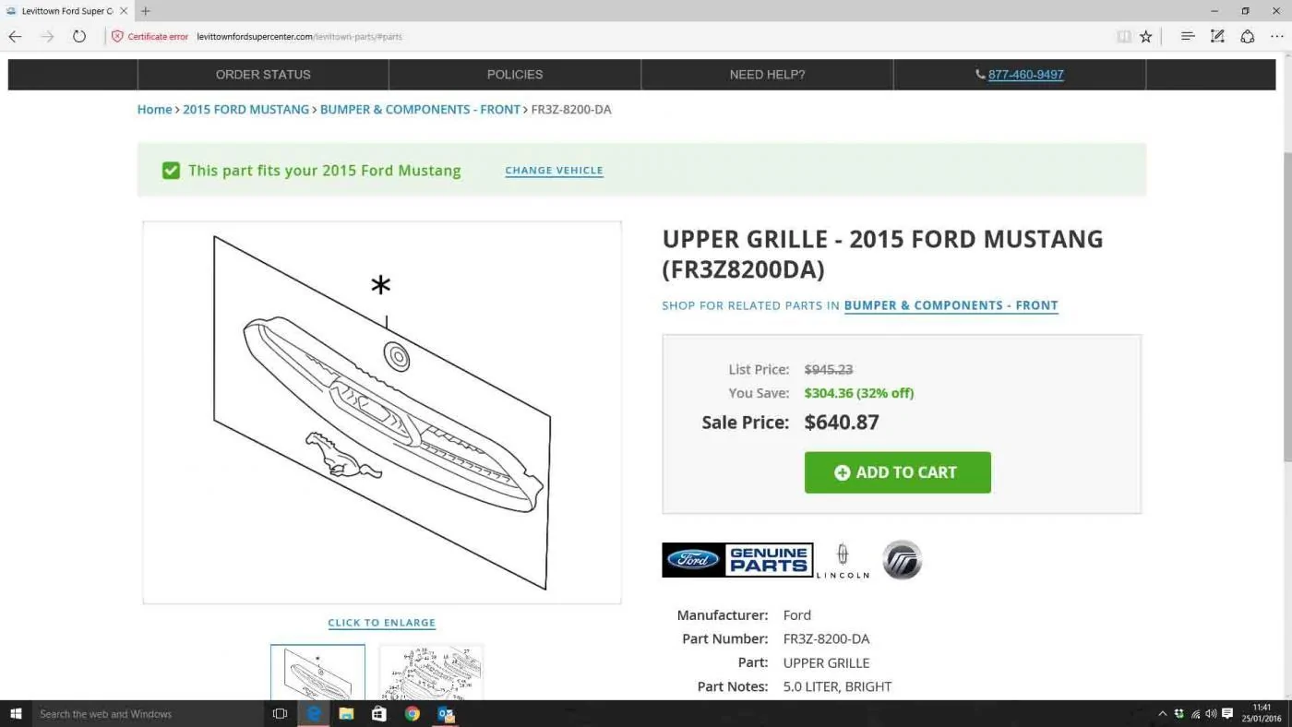
Task: Open the POLICIES menu item
Action: tap(515, 75)
